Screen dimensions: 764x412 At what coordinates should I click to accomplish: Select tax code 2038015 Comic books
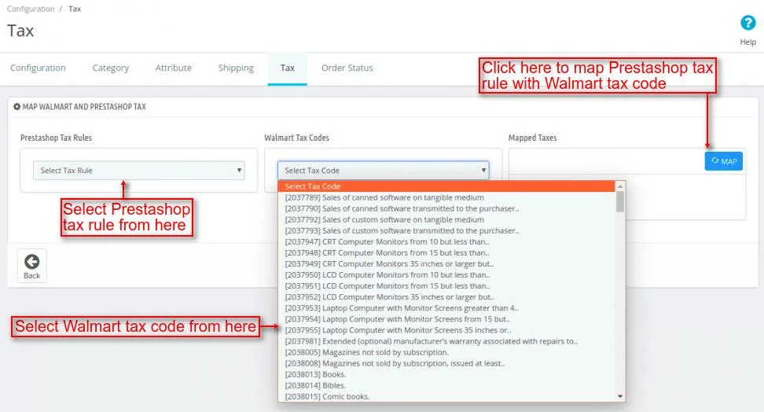(446, 396)
